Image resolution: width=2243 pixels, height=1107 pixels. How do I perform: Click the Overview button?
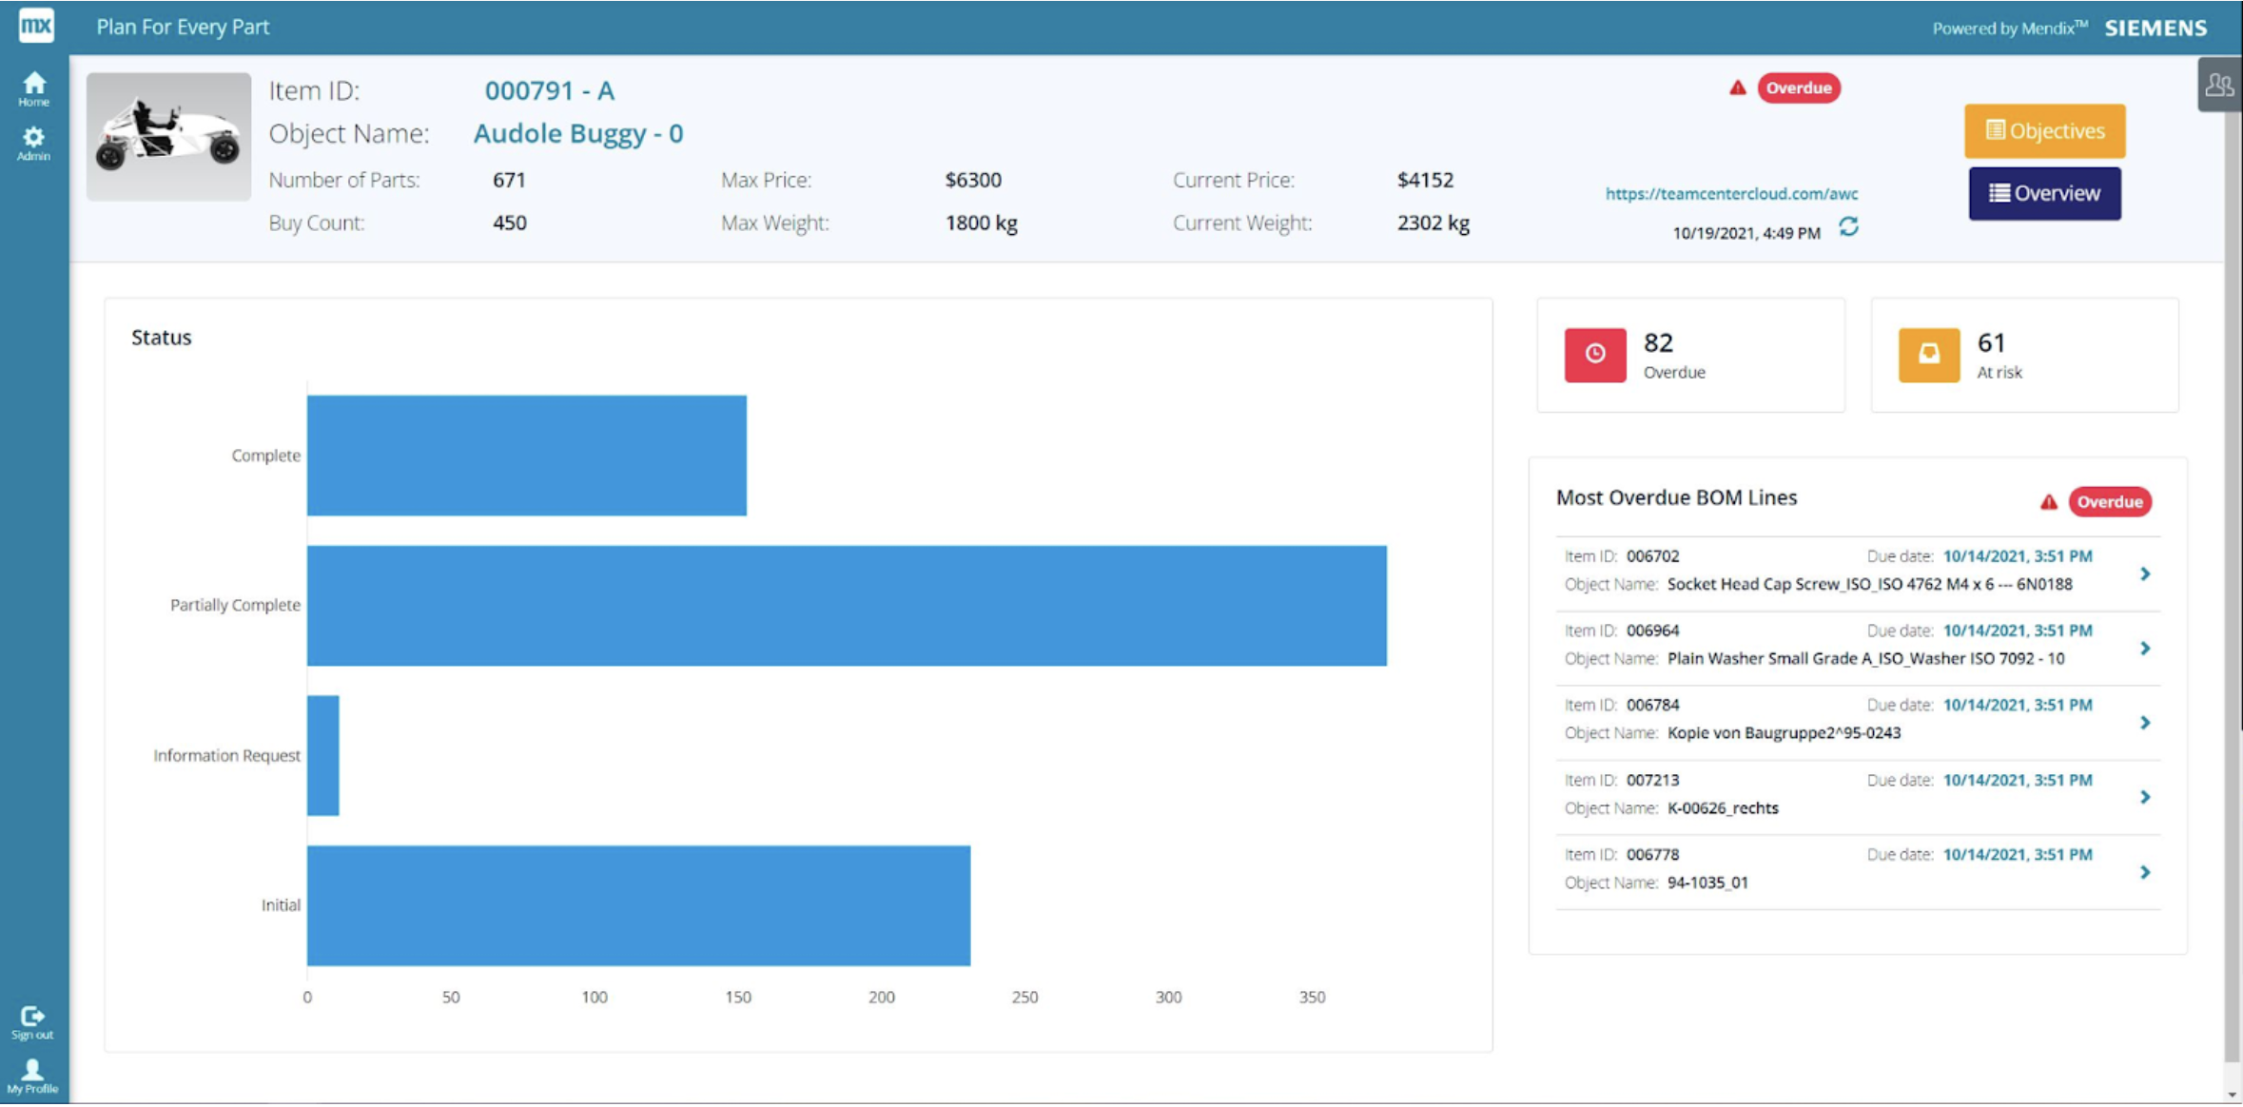coord(2044,194)
